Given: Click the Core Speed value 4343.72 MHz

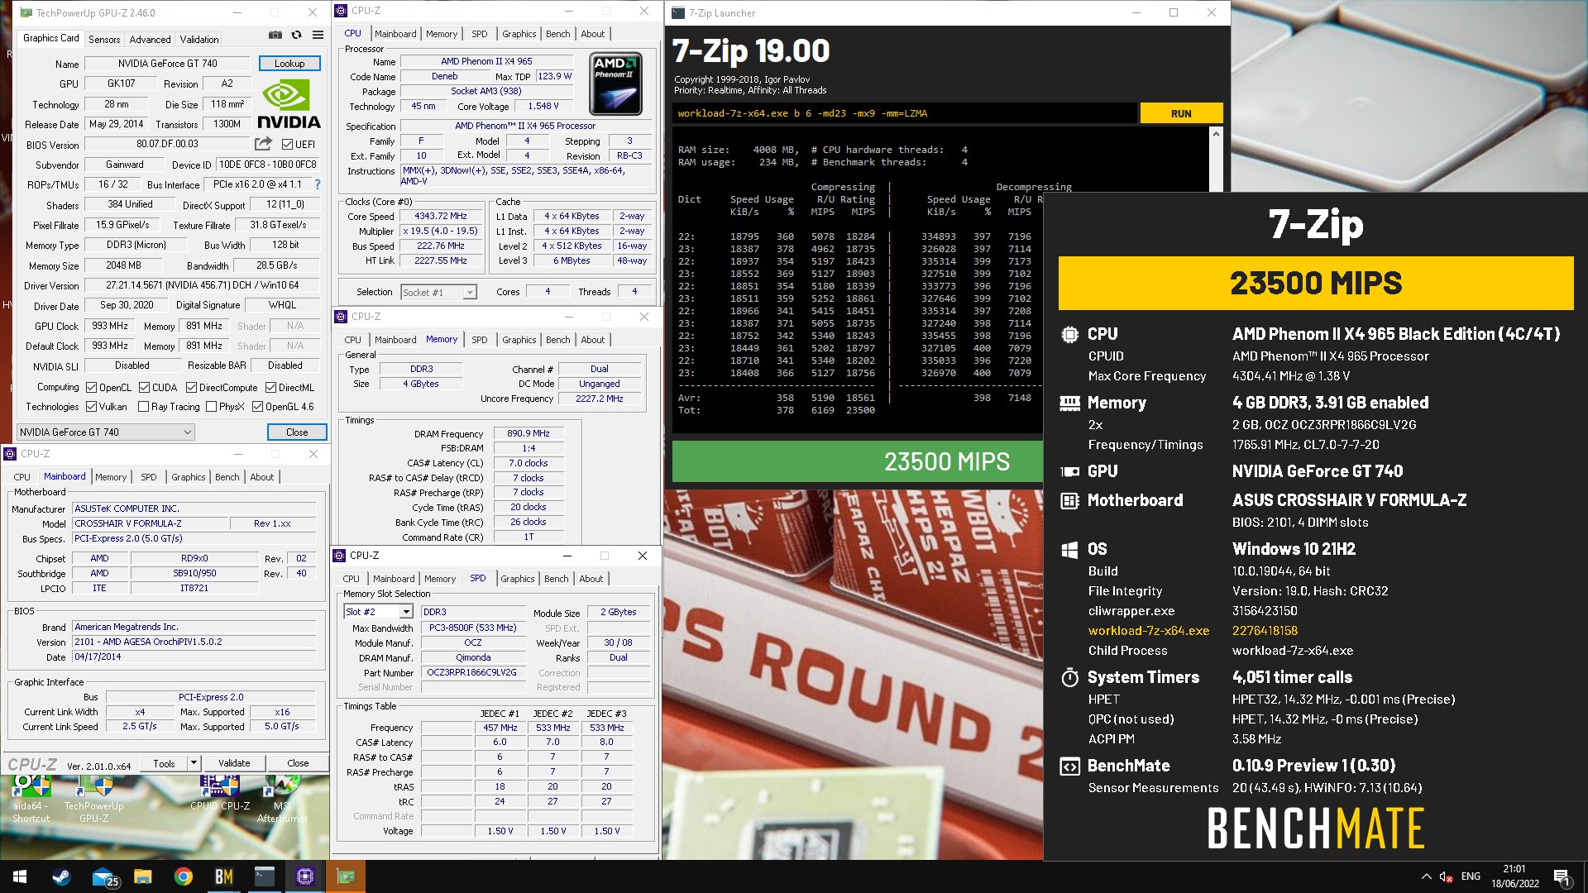Looking at the screenshot, I should (441, 216).
